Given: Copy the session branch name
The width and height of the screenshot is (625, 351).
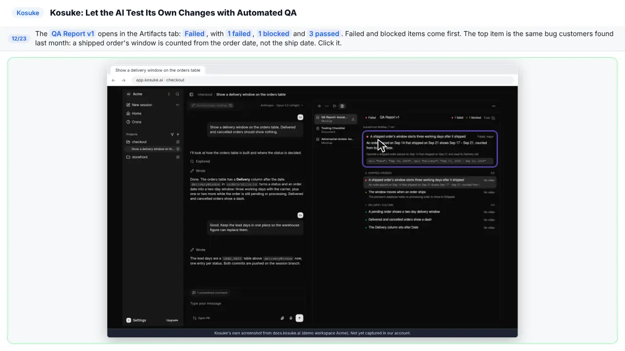Looking at the screenshot, I should point(231,105).
